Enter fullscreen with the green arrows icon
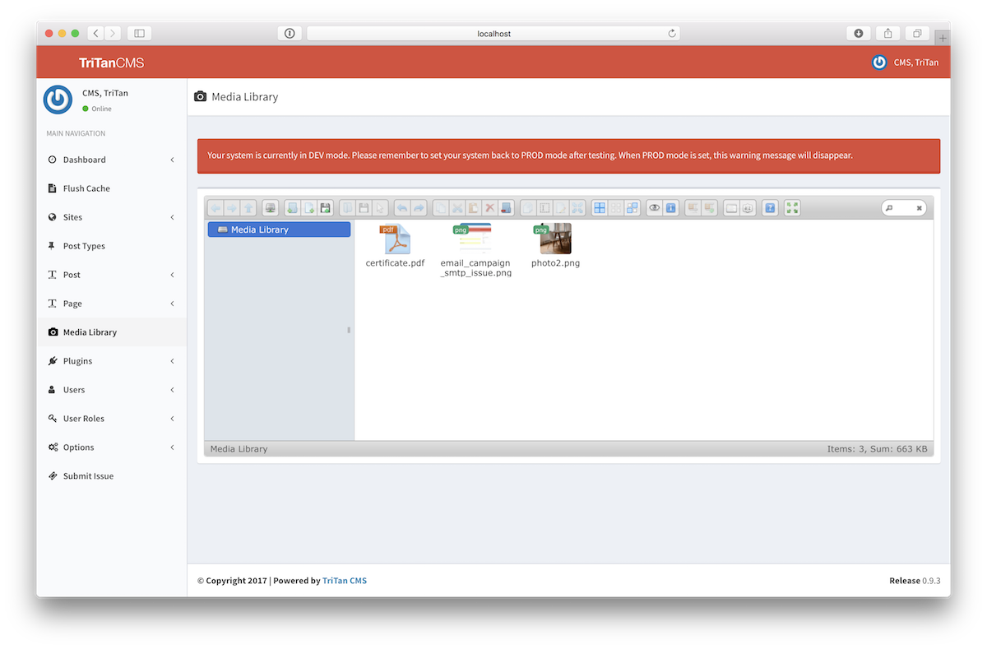 click(x=791, y=207)
